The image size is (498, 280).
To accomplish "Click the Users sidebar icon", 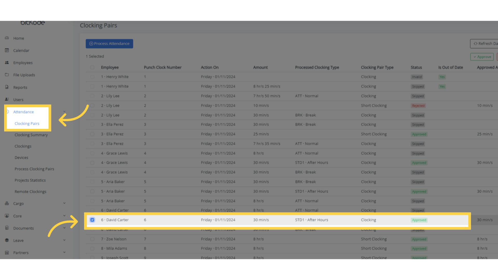I will click(7, 99).
